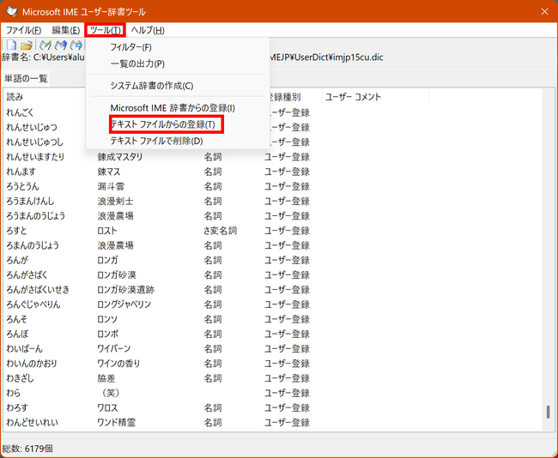The width and height of the screenshot is (558, 458).
Task: Click the word ロングジャベリン
Action: pyautogui.click(x=124, y=304)
